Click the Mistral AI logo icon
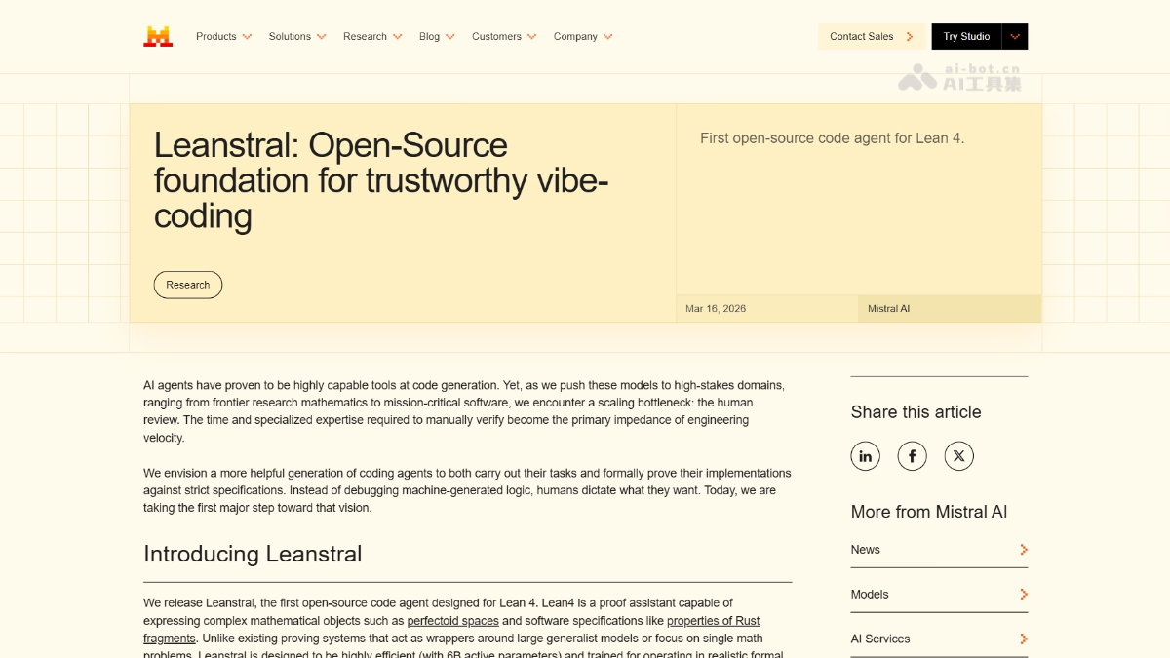 (x=158, y=37)
